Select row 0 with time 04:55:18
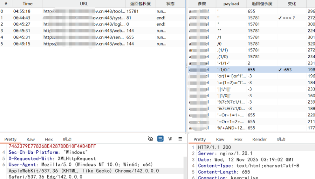This screenshot has width=315, height=179. point(93,11)
